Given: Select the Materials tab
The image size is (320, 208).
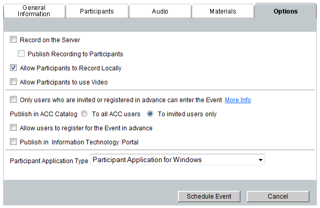Looking at the screenshot, I should (223, 11).
